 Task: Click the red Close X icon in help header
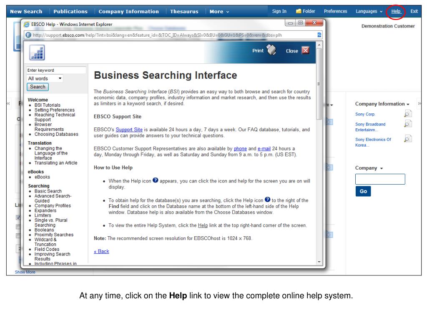tap(306, 50)
